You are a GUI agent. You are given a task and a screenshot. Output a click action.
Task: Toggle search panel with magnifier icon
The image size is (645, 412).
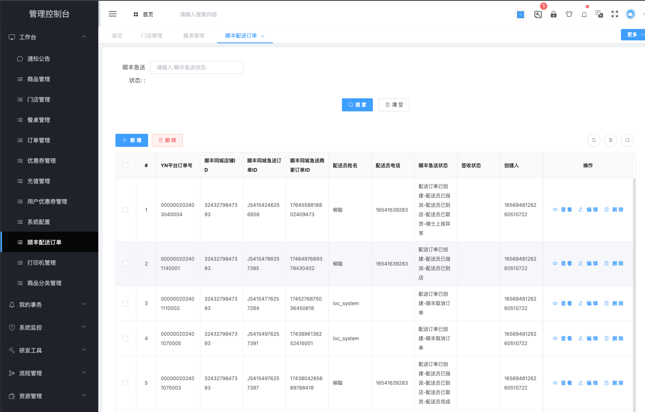click(627, 140)
